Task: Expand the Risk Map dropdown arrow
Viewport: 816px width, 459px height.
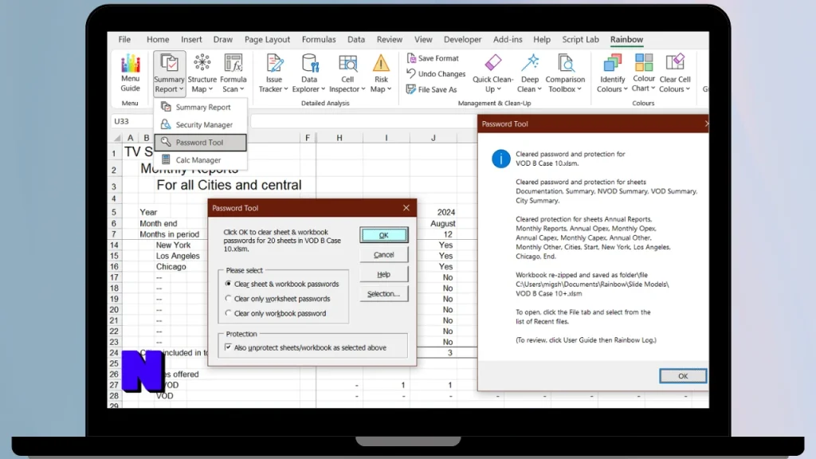Action: 389,89
